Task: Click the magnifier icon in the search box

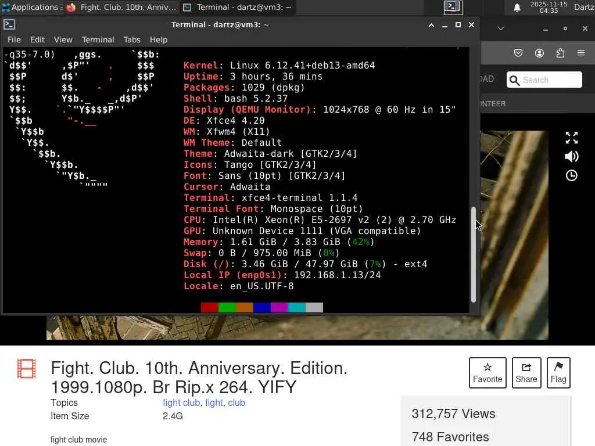Action: click(514, 80)
